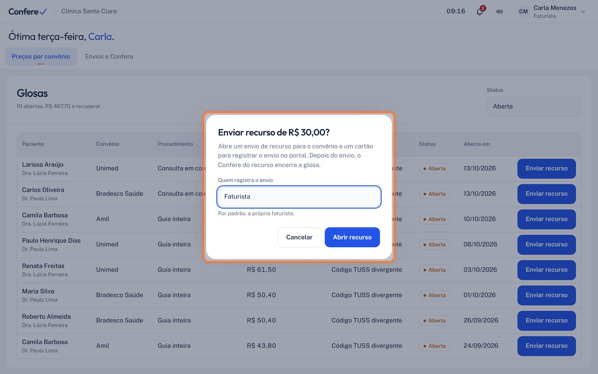
Task: Click the Aberta badge in Maria Silva row
Action: click(434, 295)
